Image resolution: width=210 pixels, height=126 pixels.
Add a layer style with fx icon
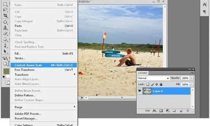(154, 111)
